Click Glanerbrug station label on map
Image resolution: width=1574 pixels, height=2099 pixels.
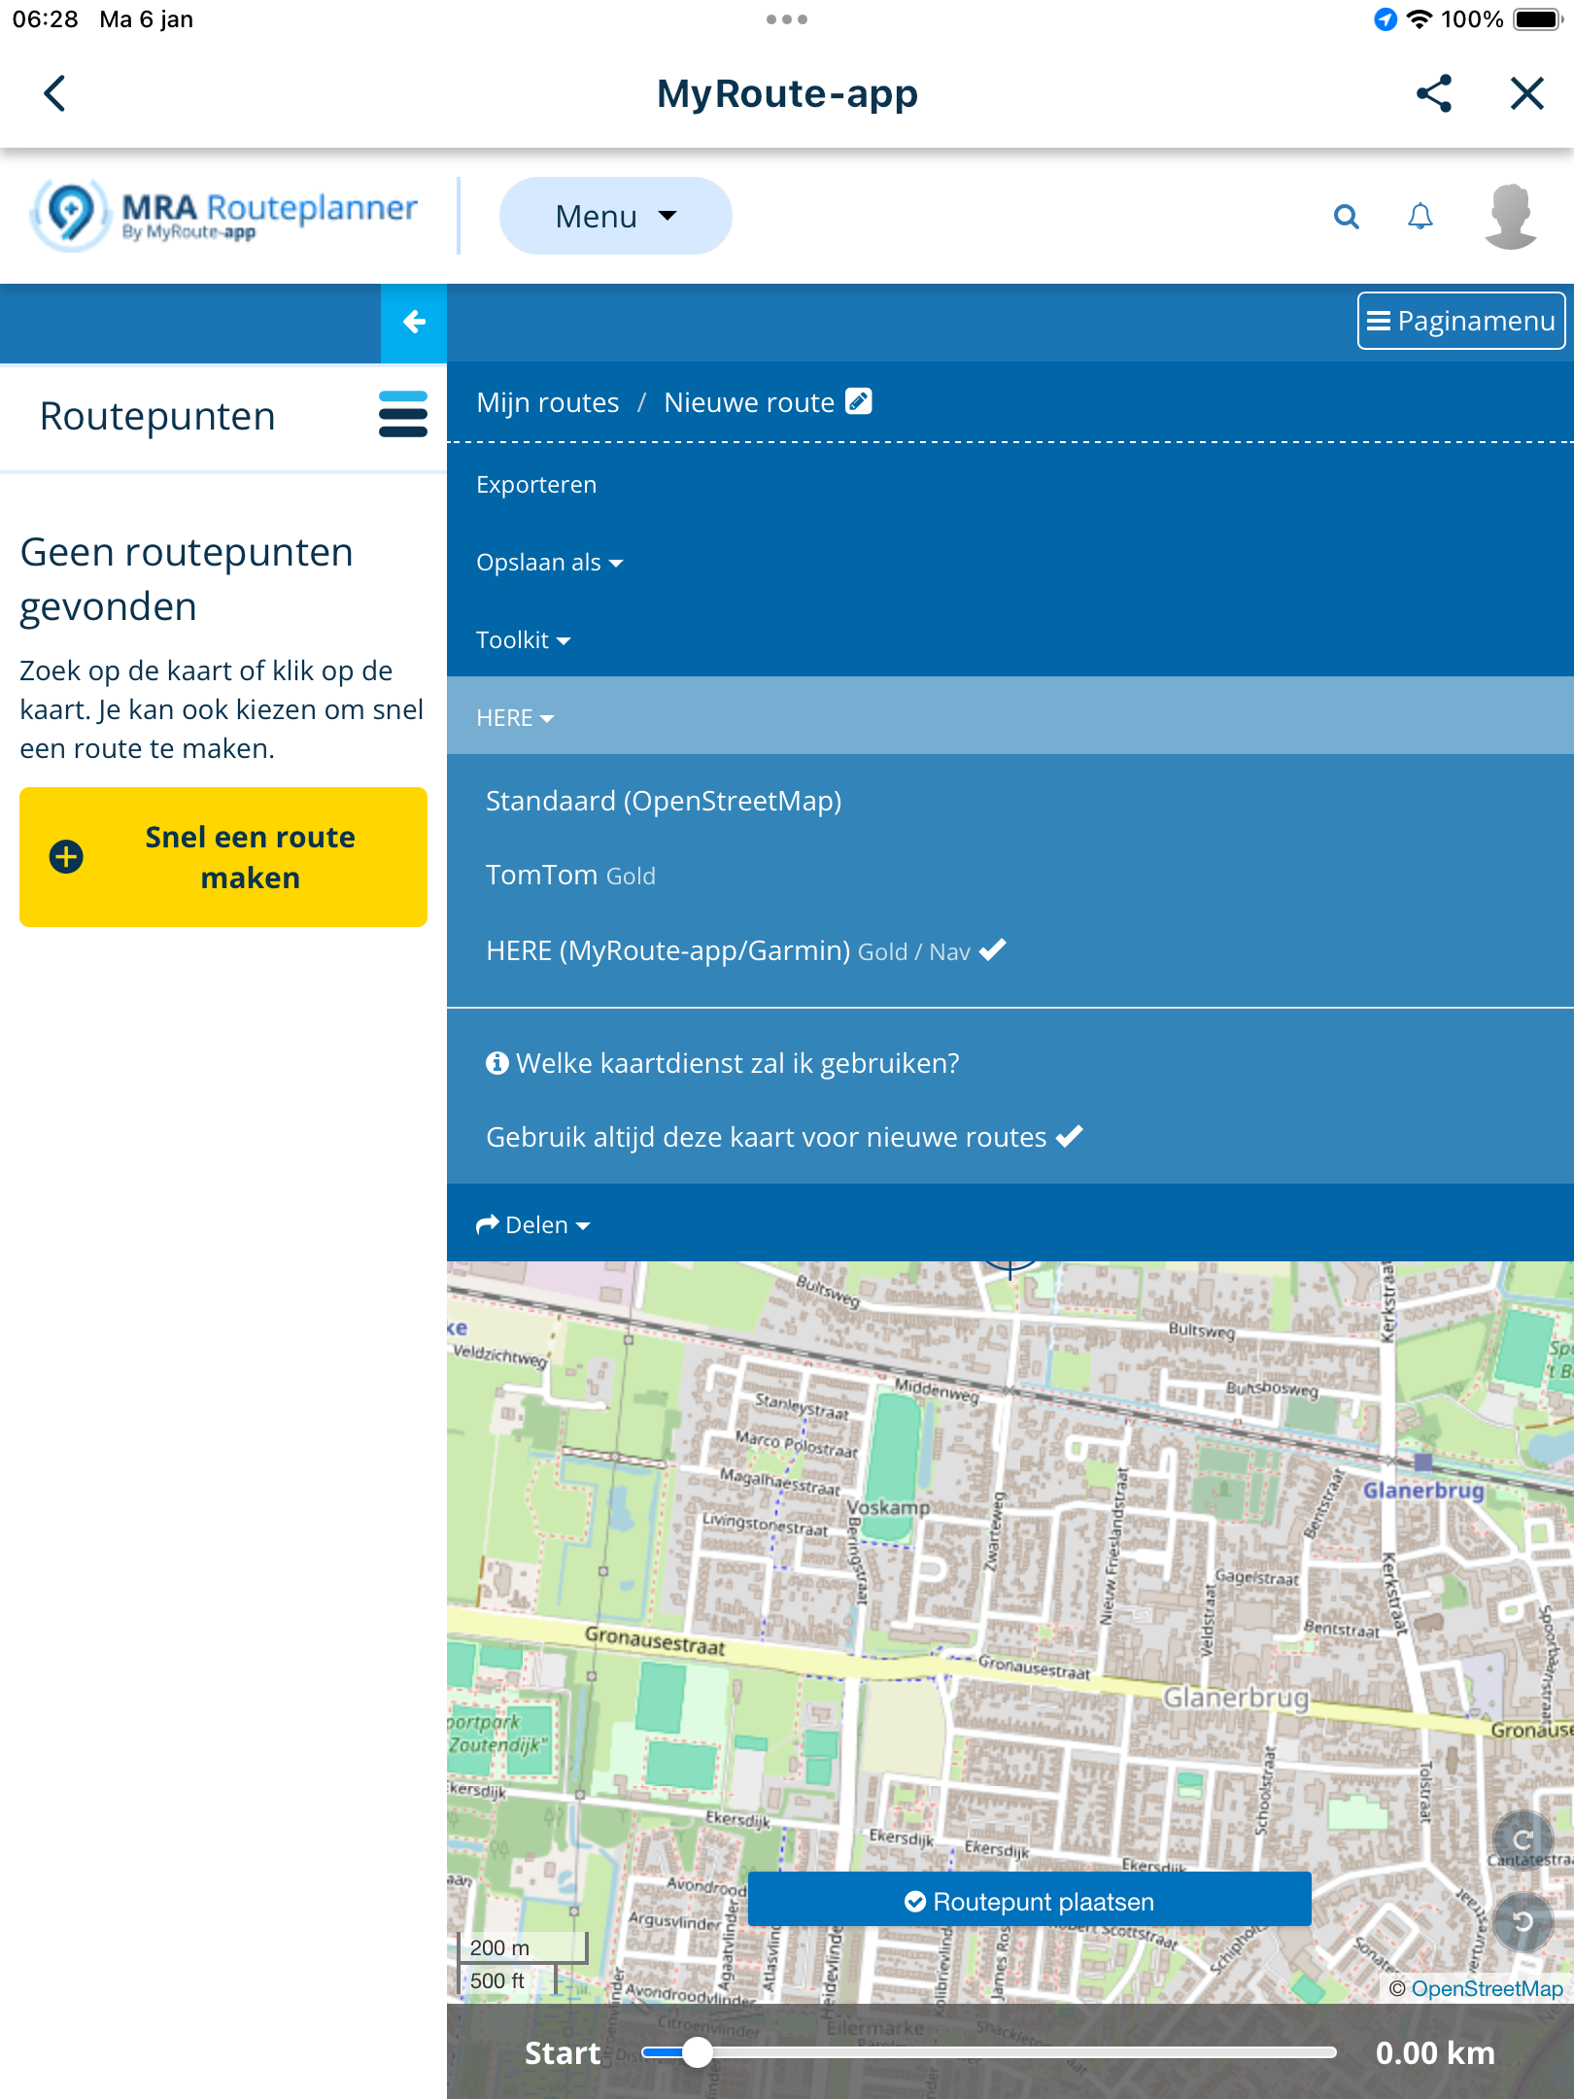coord(1423,1490)
